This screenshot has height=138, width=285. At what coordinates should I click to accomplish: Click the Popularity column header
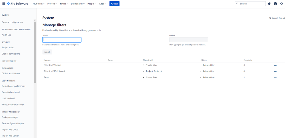coord(248,60)
